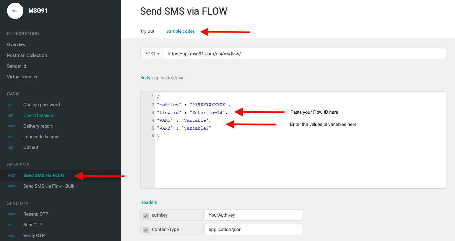Click the Body application/json label
This screenshot has width=455, height=241.
click(x=162, y=78)
